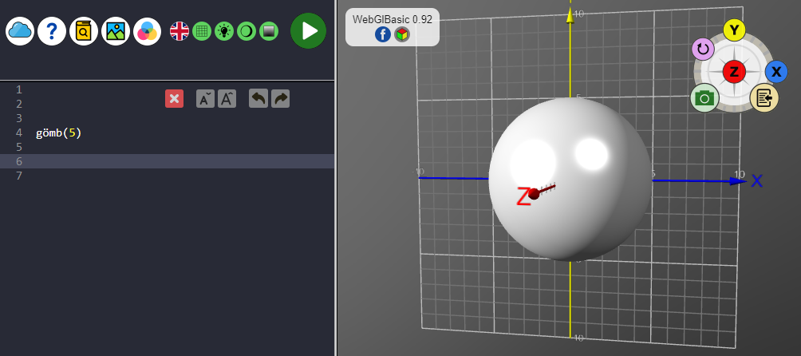Click the Facebook icon under WebGlBasic
This screenshot has height=356, width=801.
tap(382, 34)
